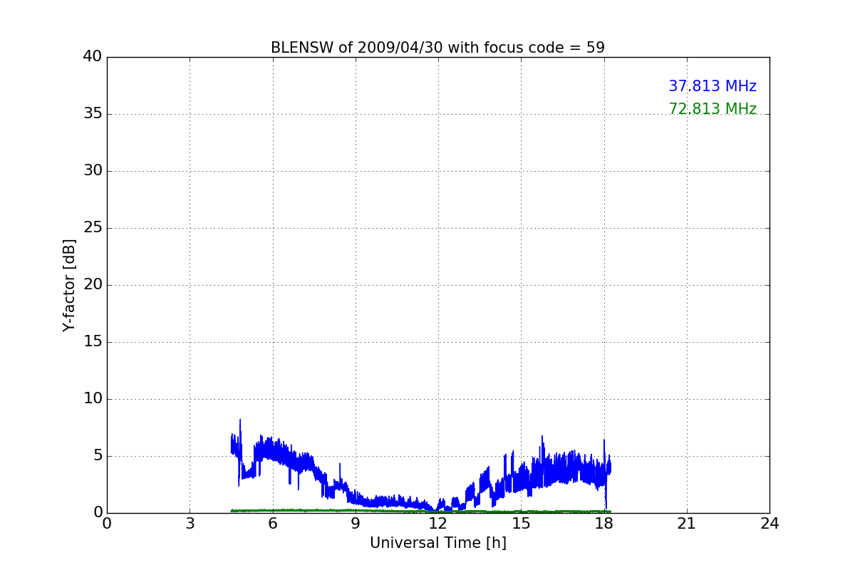Click the x-axis tick label '21'
Screen dimensions: 855x570
click(687, 524)
